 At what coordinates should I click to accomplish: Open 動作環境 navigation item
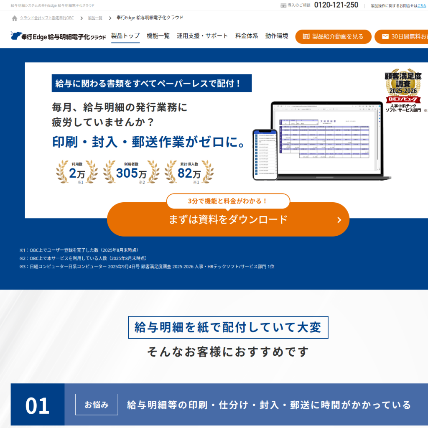pyautogui.click(x=277, y=36)
